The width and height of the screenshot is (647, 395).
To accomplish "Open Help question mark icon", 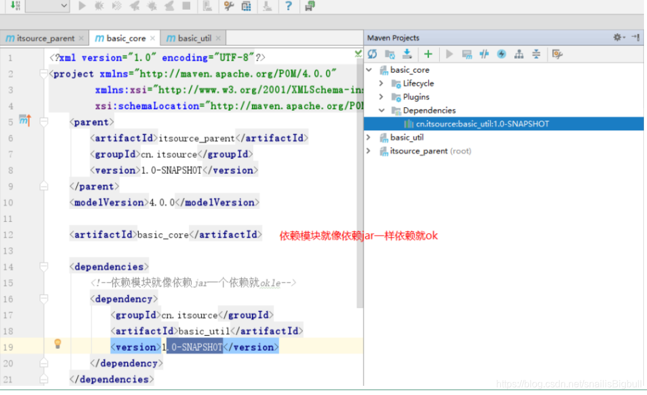I will tap(288, 6).
